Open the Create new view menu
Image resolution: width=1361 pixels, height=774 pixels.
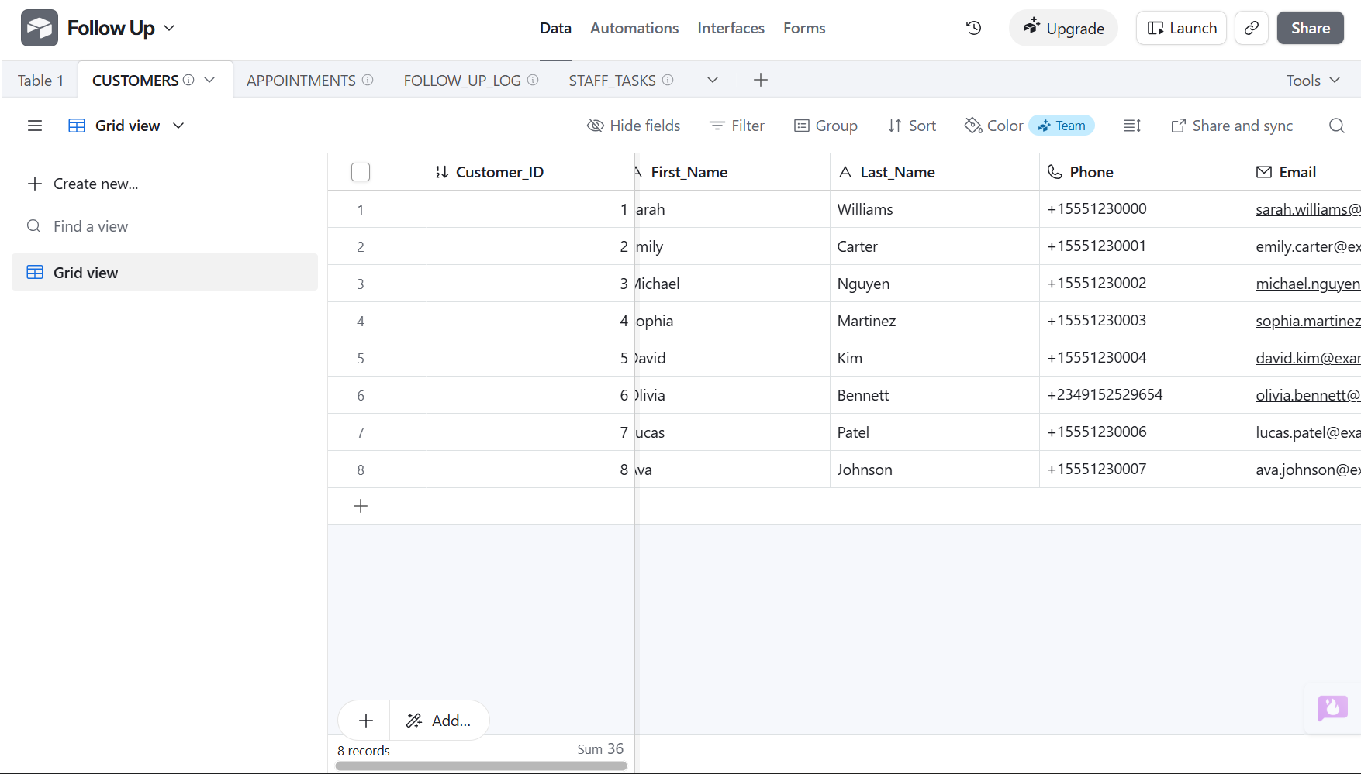(83, 184)
